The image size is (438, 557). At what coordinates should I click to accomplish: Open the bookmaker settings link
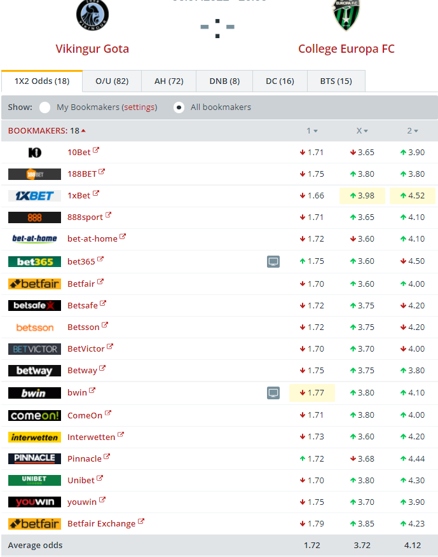pos(139,107)
